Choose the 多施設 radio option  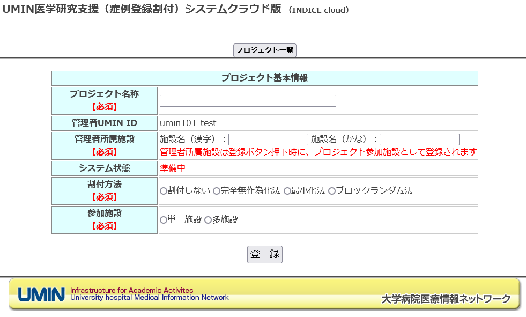point(208,220)
